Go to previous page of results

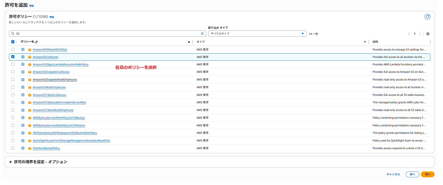[409, 34]
